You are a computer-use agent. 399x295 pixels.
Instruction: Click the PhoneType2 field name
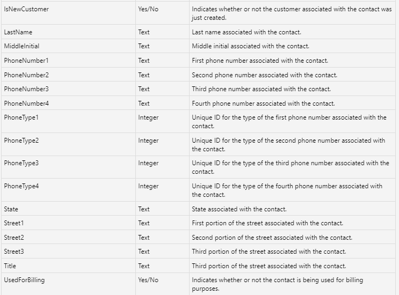(x=21, y=141)
